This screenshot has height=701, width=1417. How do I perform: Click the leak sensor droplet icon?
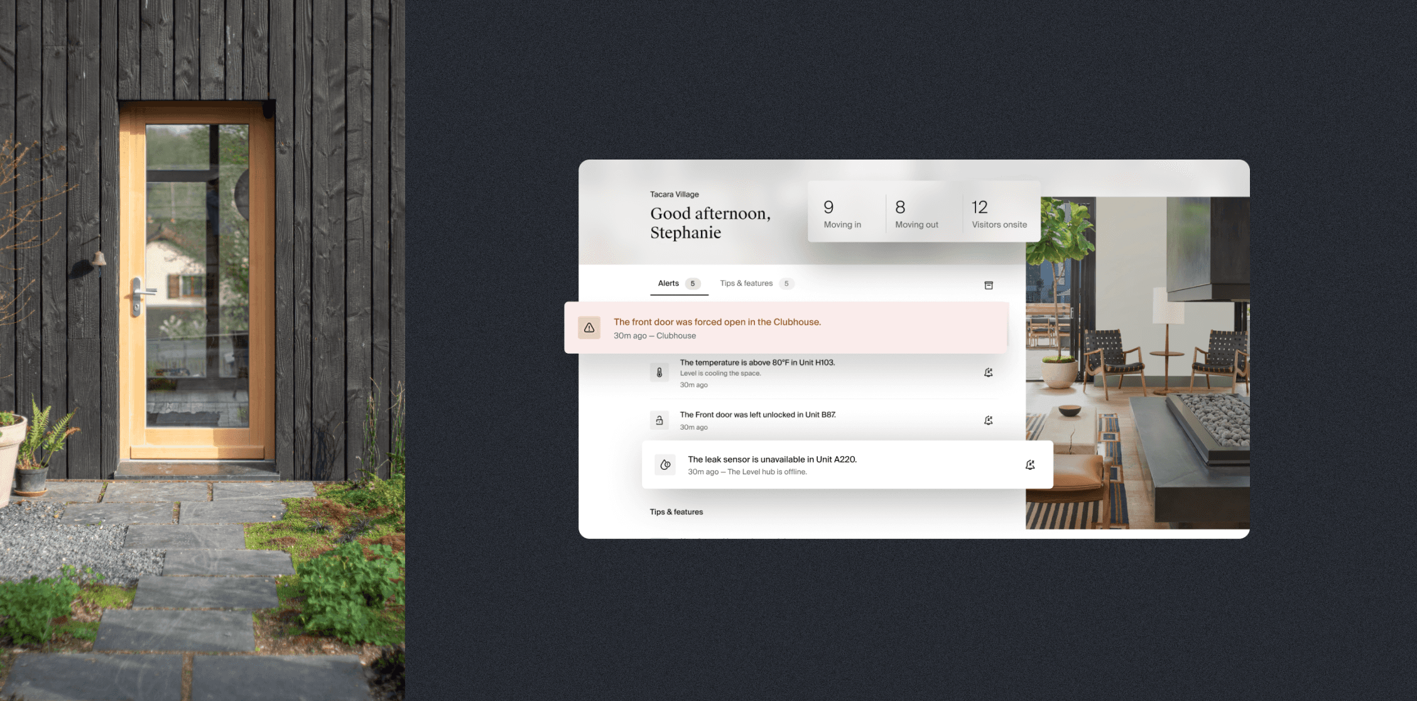[665, 465]
